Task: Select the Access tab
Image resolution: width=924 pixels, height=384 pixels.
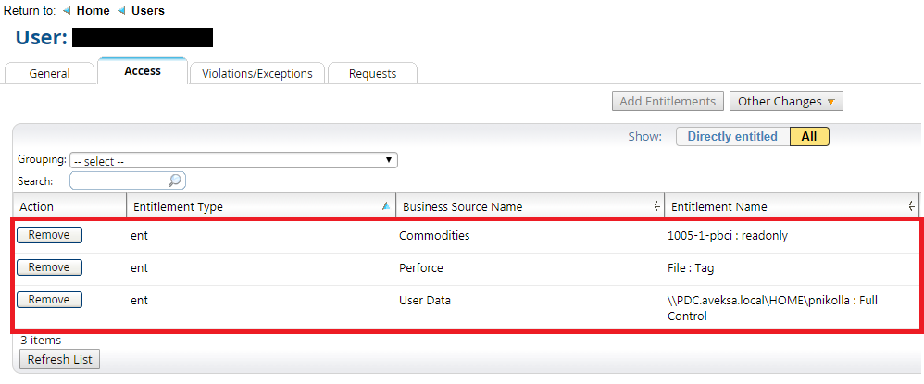Action: [143, 71]
